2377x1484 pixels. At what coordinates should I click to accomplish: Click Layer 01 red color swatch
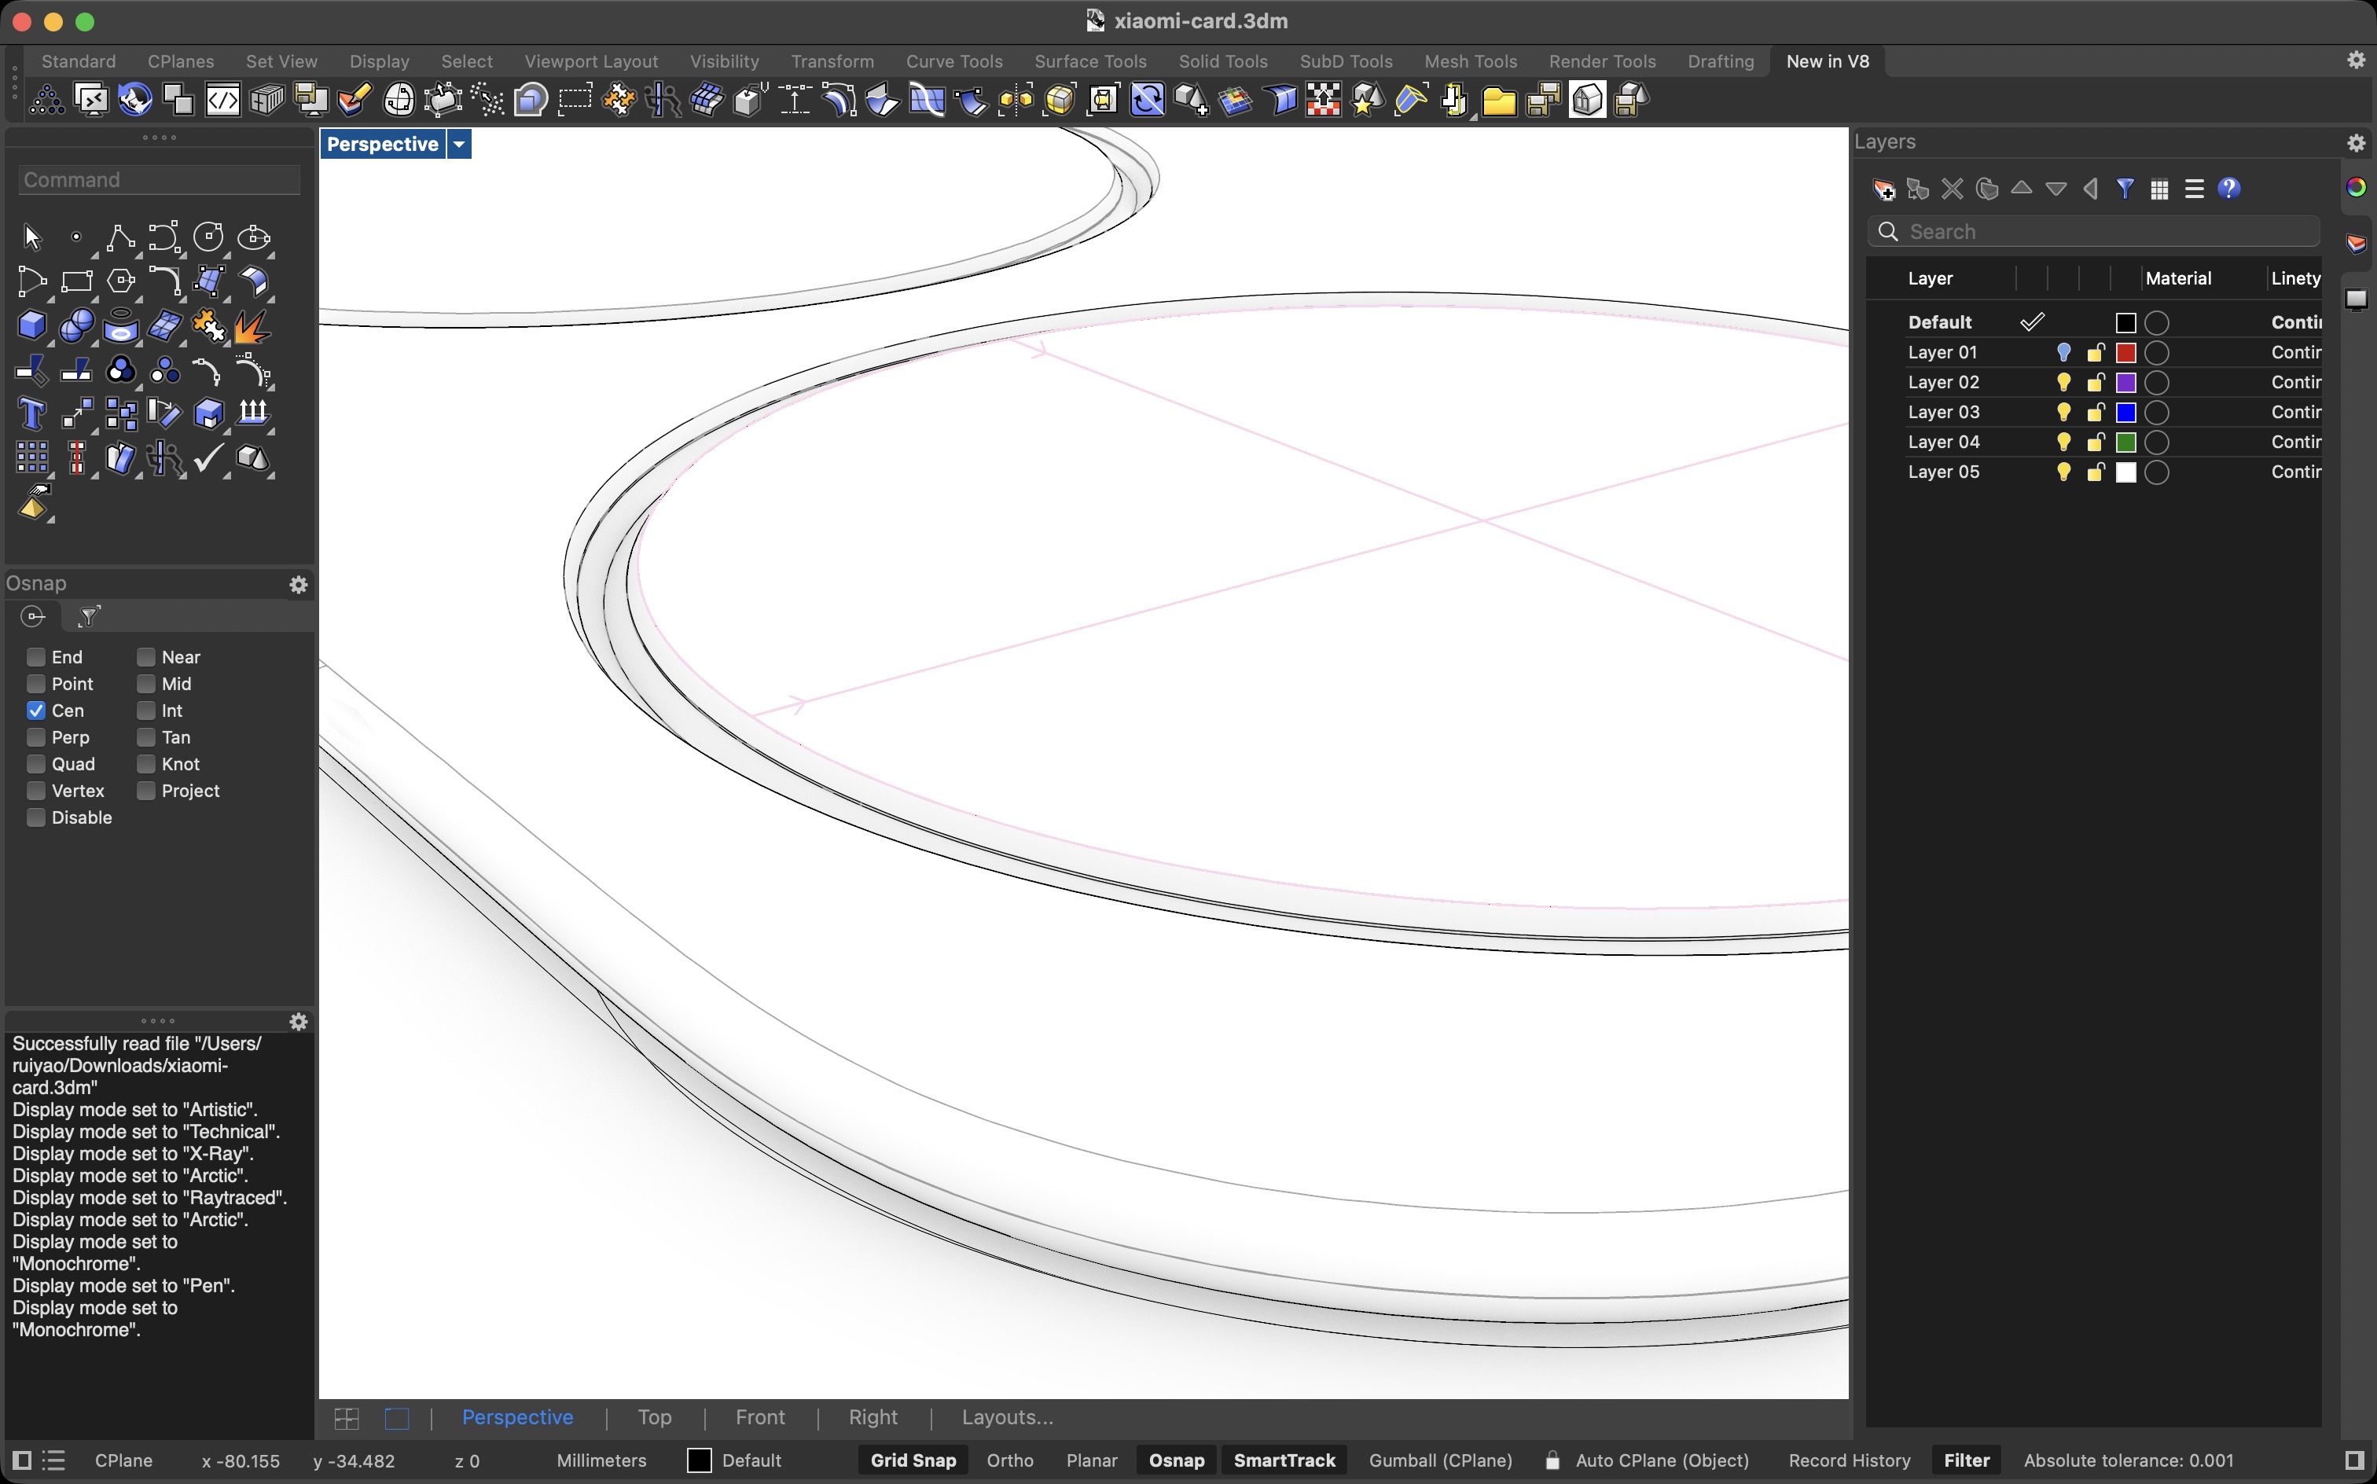click(2125, 354)
